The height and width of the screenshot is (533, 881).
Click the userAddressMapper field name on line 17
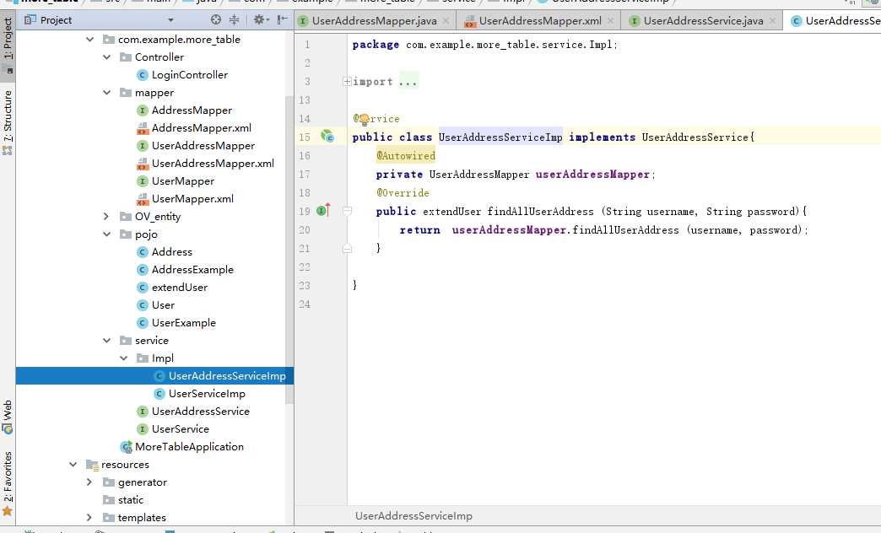tap(592, 174)
